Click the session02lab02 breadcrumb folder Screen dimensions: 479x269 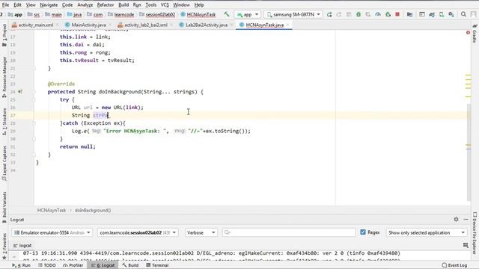[x=157, y=14]
